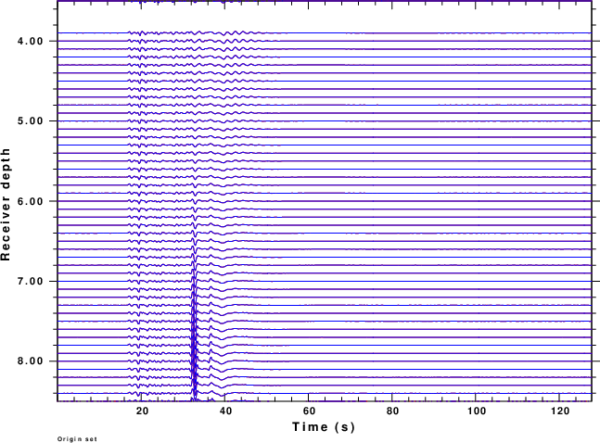Click the depth axis label 7.00
The image size is (600, 443).
31,281
